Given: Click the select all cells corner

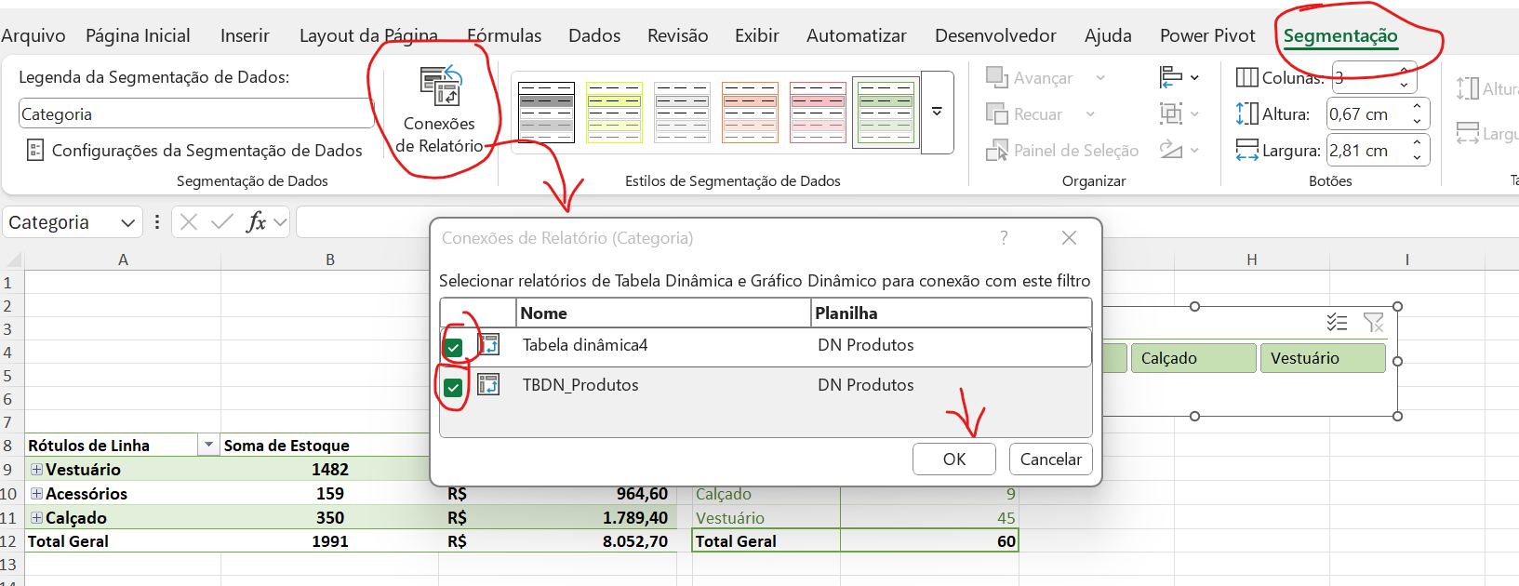Looking at the screenshot, I should pyautogui.click(x=13, y=260).
